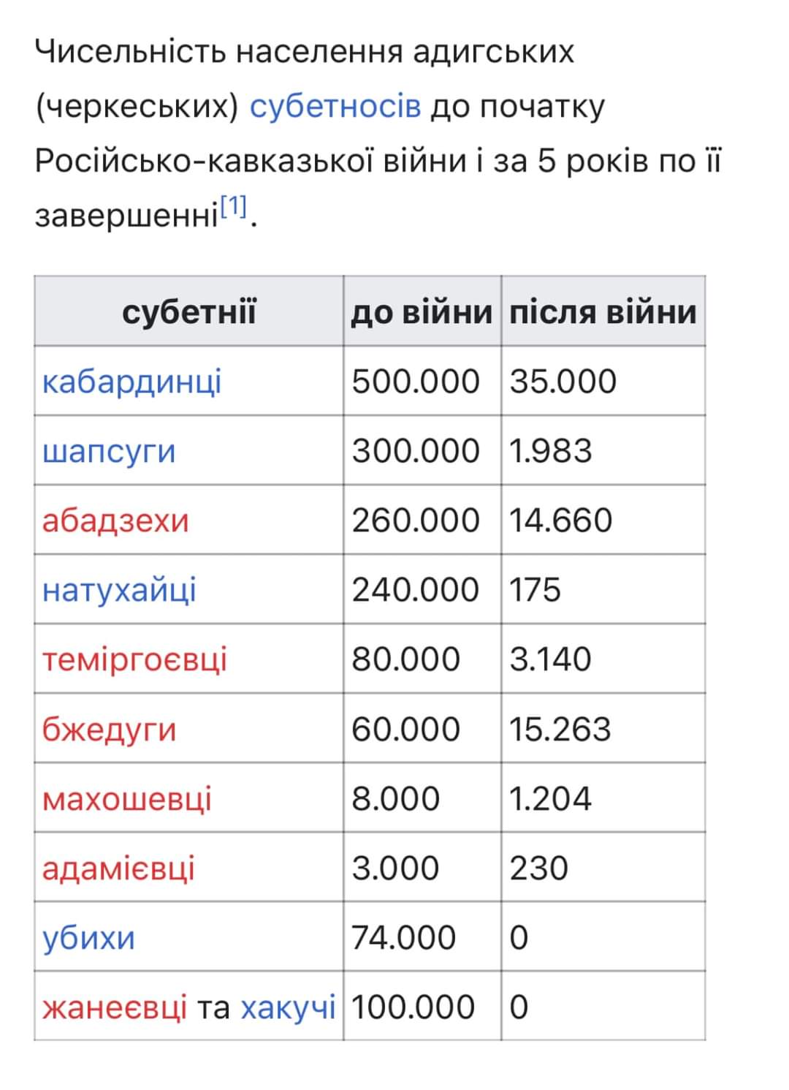Click the до війни column header

(422, 312)
